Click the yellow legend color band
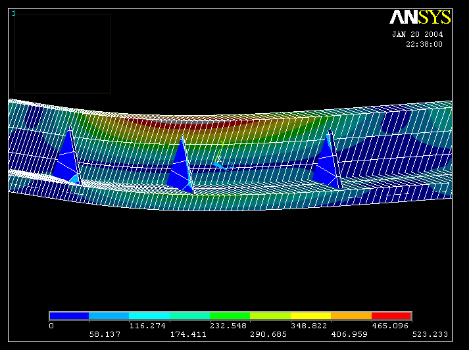 click(310, 316)
